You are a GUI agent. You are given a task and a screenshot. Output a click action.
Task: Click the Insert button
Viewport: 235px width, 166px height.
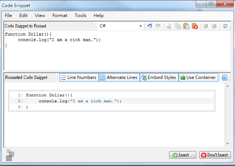(x=183, y=155)
